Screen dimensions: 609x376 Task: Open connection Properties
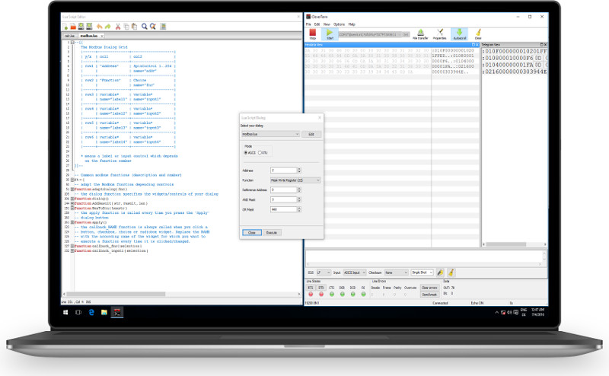coord(440,33)
